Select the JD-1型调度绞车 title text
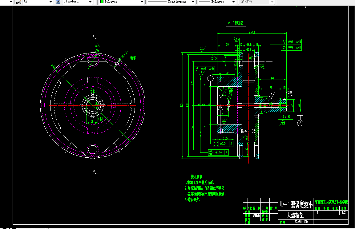Viewport: 355px width, 229px height. [295, 204]
